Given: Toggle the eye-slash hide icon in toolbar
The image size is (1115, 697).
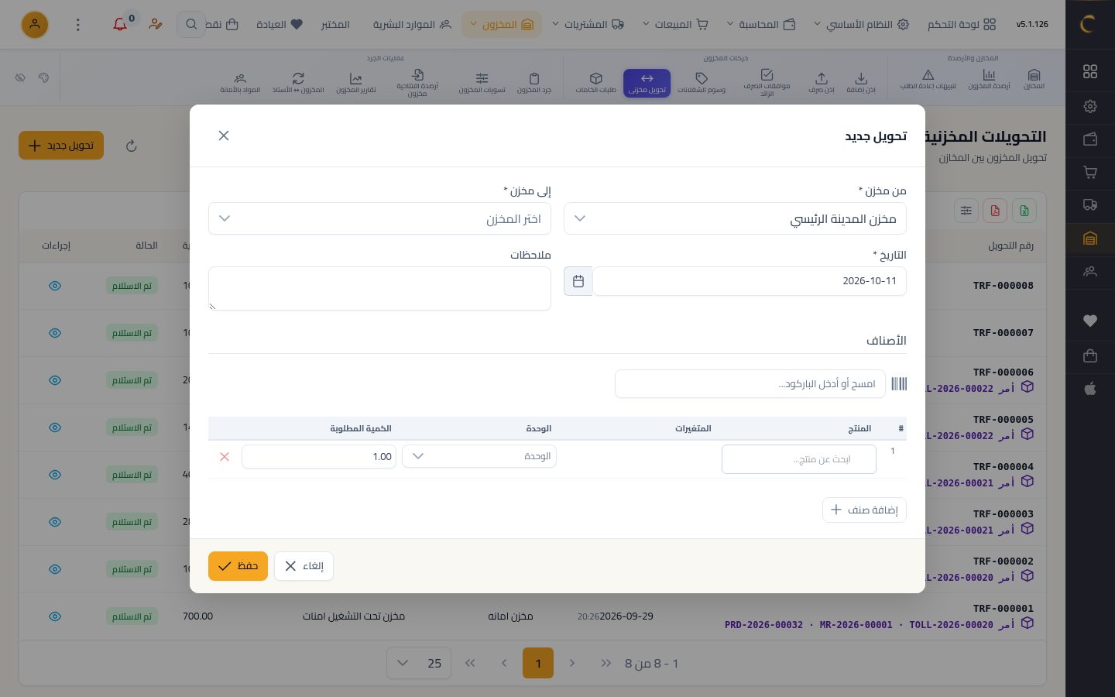Looking at the screenshot, I should pyautogui.click(x=21, y=77).
